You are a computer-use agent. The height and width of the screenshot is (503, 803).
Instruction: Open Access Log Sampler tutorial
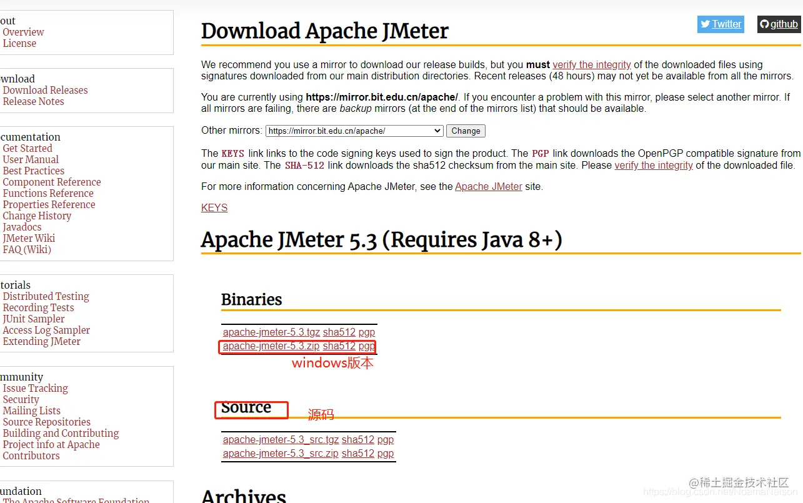tap(46, 330)
